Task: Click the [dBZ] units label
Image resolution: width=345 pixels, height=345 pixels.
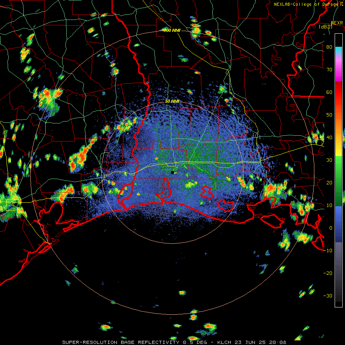Action: 325,26
